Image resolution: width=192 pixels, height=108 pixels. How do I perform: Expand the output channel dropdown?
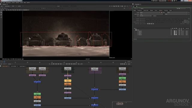150,13
